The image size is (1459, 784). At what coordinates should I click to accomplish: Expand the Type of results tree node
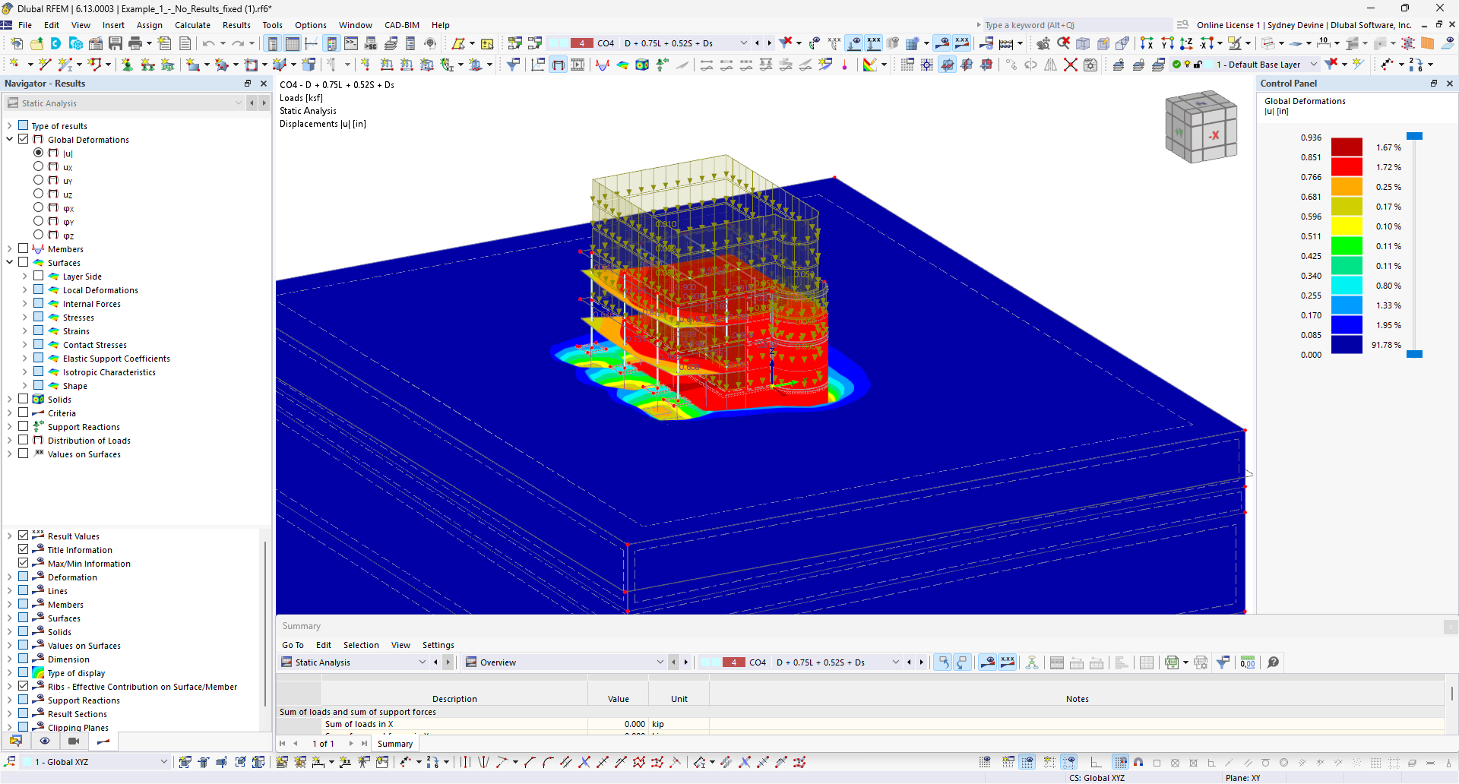pos(10,125)
